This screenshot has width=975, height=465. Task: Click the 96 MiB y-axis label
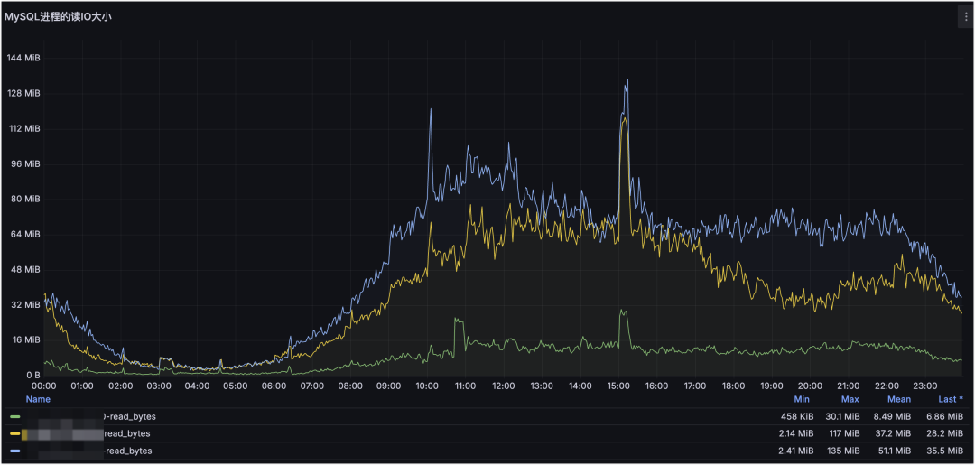25,164
